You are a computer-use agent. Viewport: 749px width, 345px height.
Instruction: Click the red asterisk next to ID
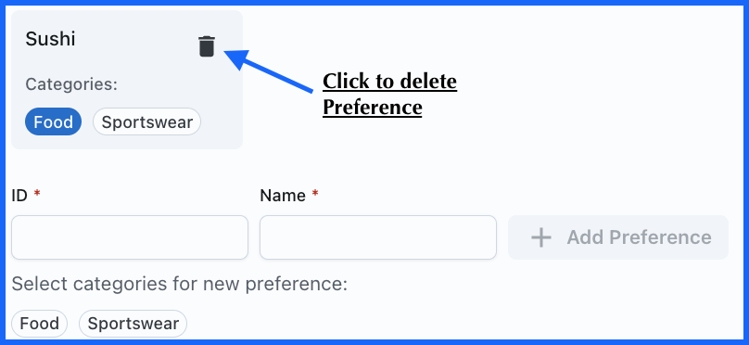(37, 195)
